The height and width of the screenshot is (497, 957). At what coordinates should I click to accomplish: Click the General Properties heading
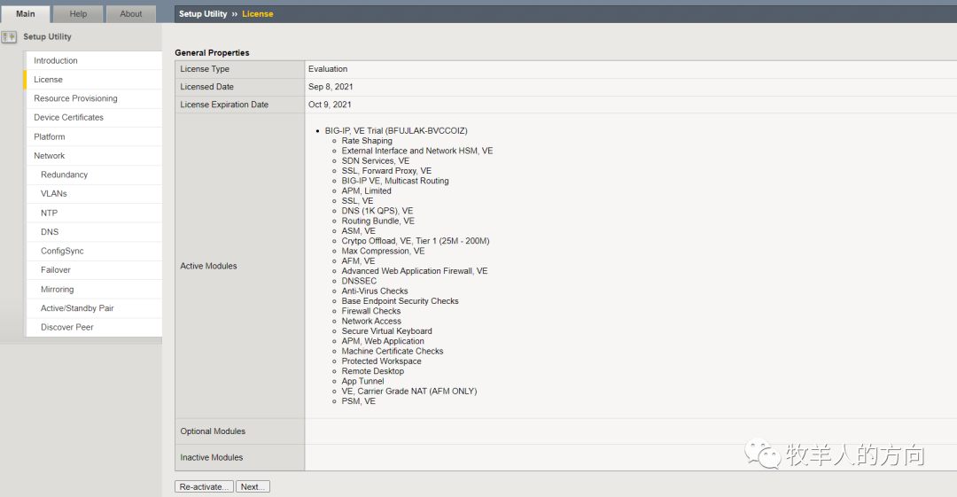pos(212,52)
